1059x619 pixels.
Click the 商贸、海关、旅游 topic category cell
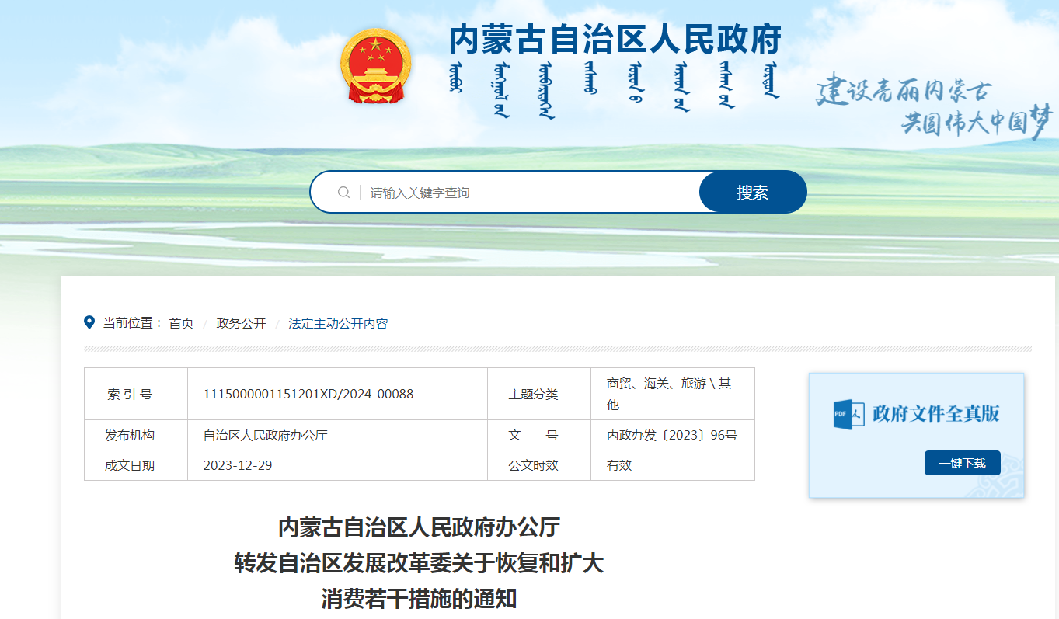tap(671, 394)
